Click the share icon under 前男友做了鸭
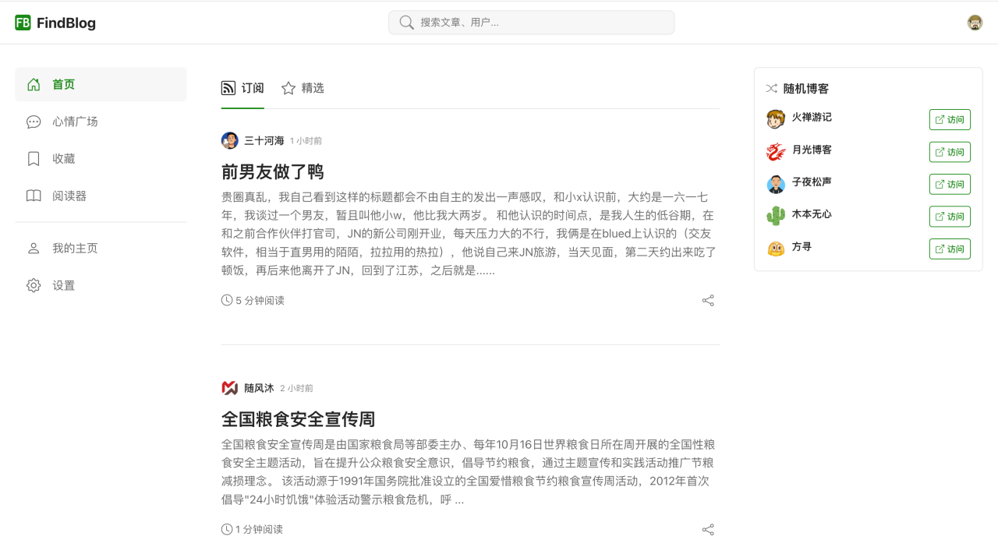 708,301
